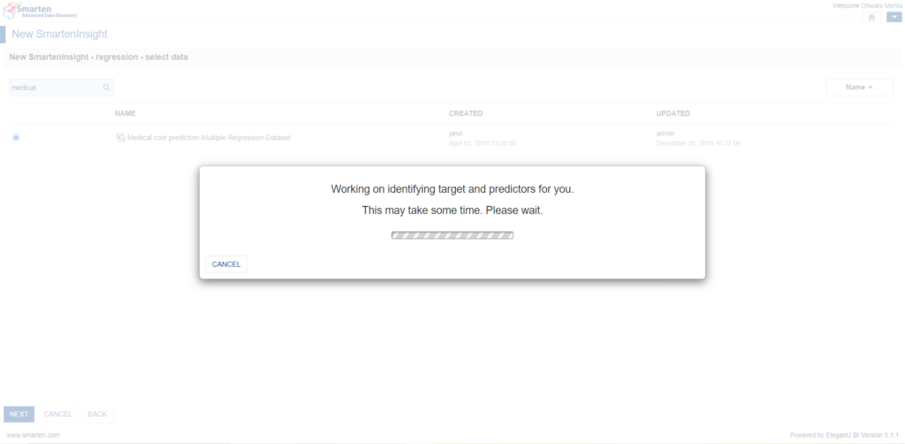
Task: Click the BACK button
Action: tap(97, 414)
